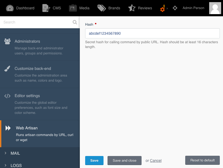
Task: Click the Customize back-end brush icon
Action: [x=7, y=69]
